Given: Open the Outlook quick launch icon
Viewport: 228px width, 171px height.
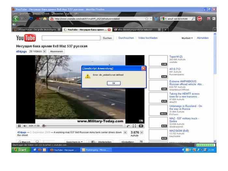Looking at the screenshot, I should click(x=44, y=150).
